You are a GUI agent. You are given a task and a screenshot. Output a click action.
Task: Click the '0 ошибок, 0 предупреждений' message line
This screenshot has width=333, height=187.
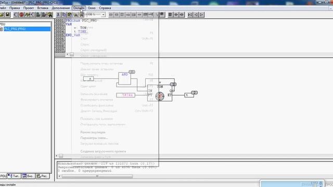[84, 171]
